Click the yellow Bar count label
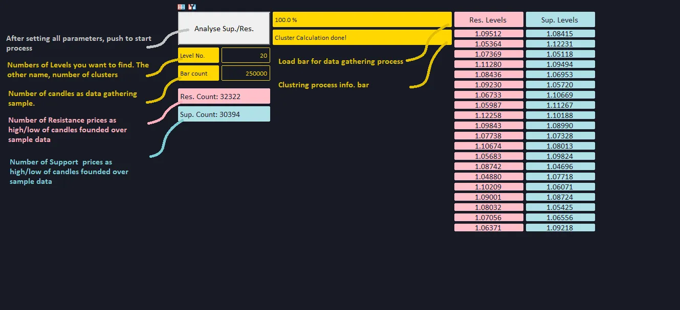Viewport: 680px width, 310px height. [199, 73]
